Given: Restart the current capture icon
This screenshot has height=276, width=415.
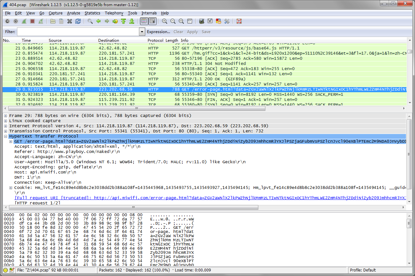Looking at the screenshot, I should (41, 21).
